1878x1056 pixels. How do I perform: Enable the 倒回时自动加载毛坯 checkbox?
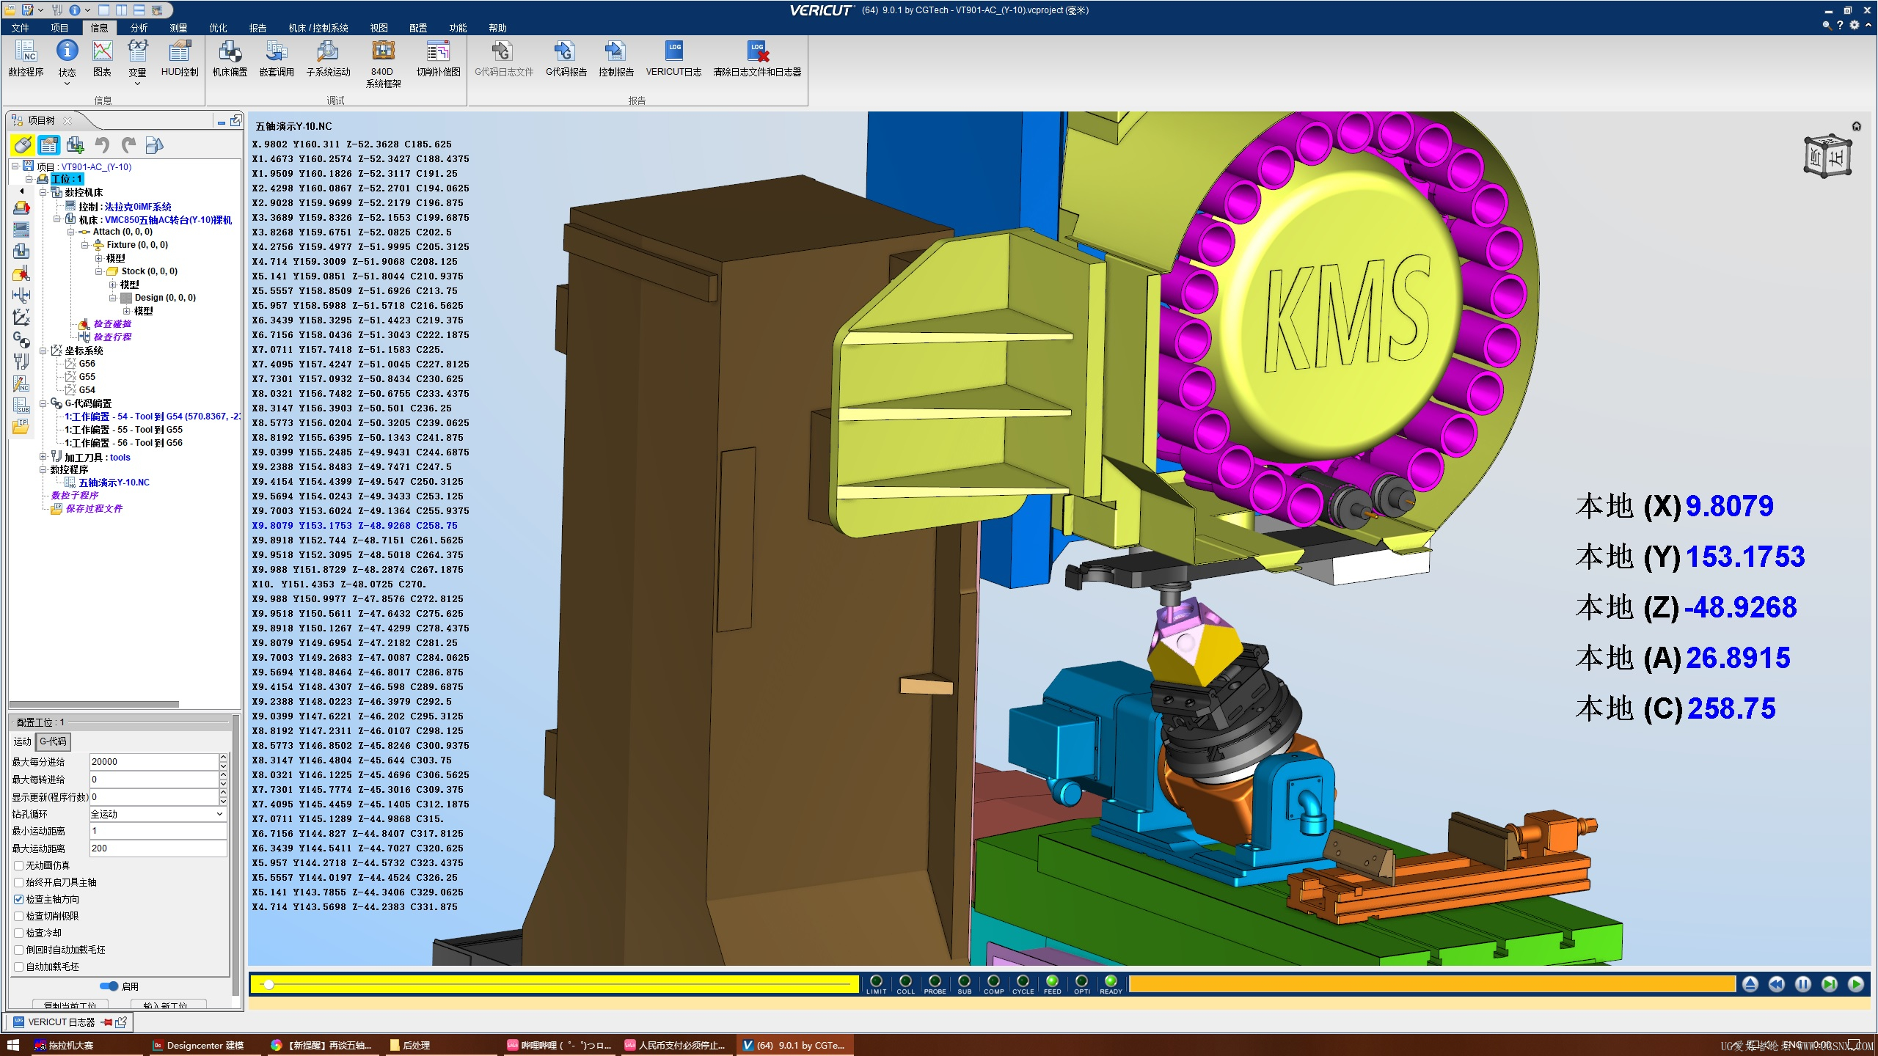(x=19, y=950)
